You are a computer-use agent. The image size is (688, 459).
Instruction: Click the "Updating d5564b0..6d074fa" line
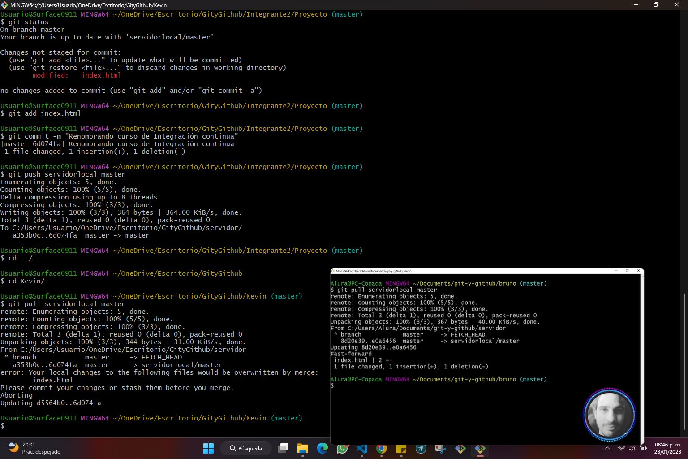[51, 403]
